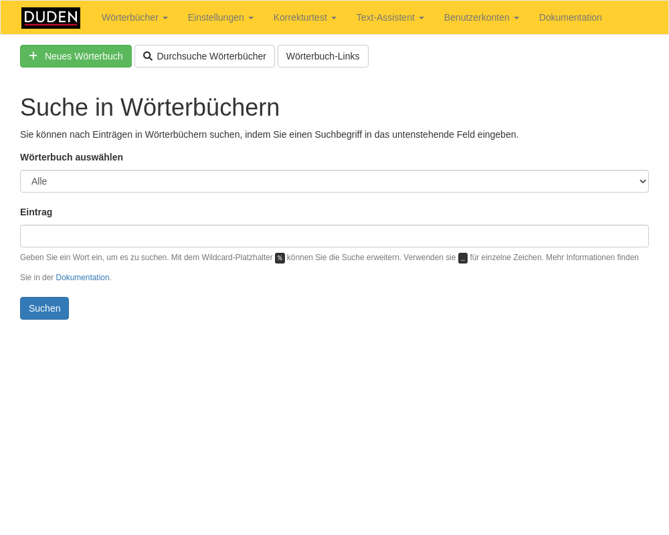Expand the Einstellungen dropdown
The width and height of the screenshot is (669, 535).
[x=220, y=17]
